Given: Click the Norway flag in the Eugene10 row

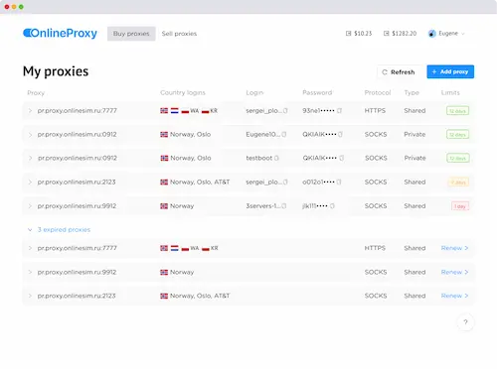Looking at the screenshot, I should point(164,134).
